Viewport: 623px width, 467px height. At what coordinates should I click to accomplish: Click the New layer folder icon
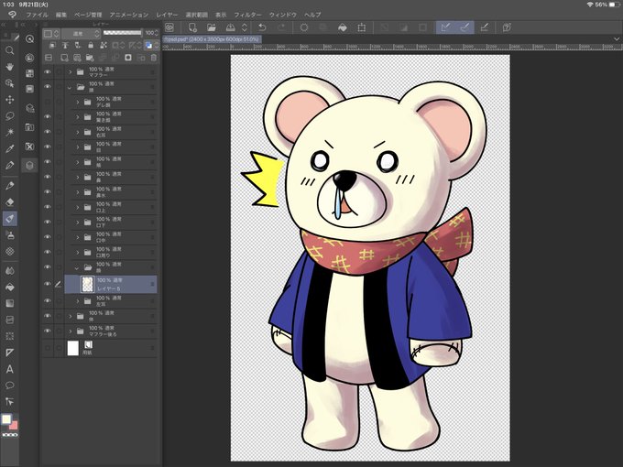click(x=90, y=58)
